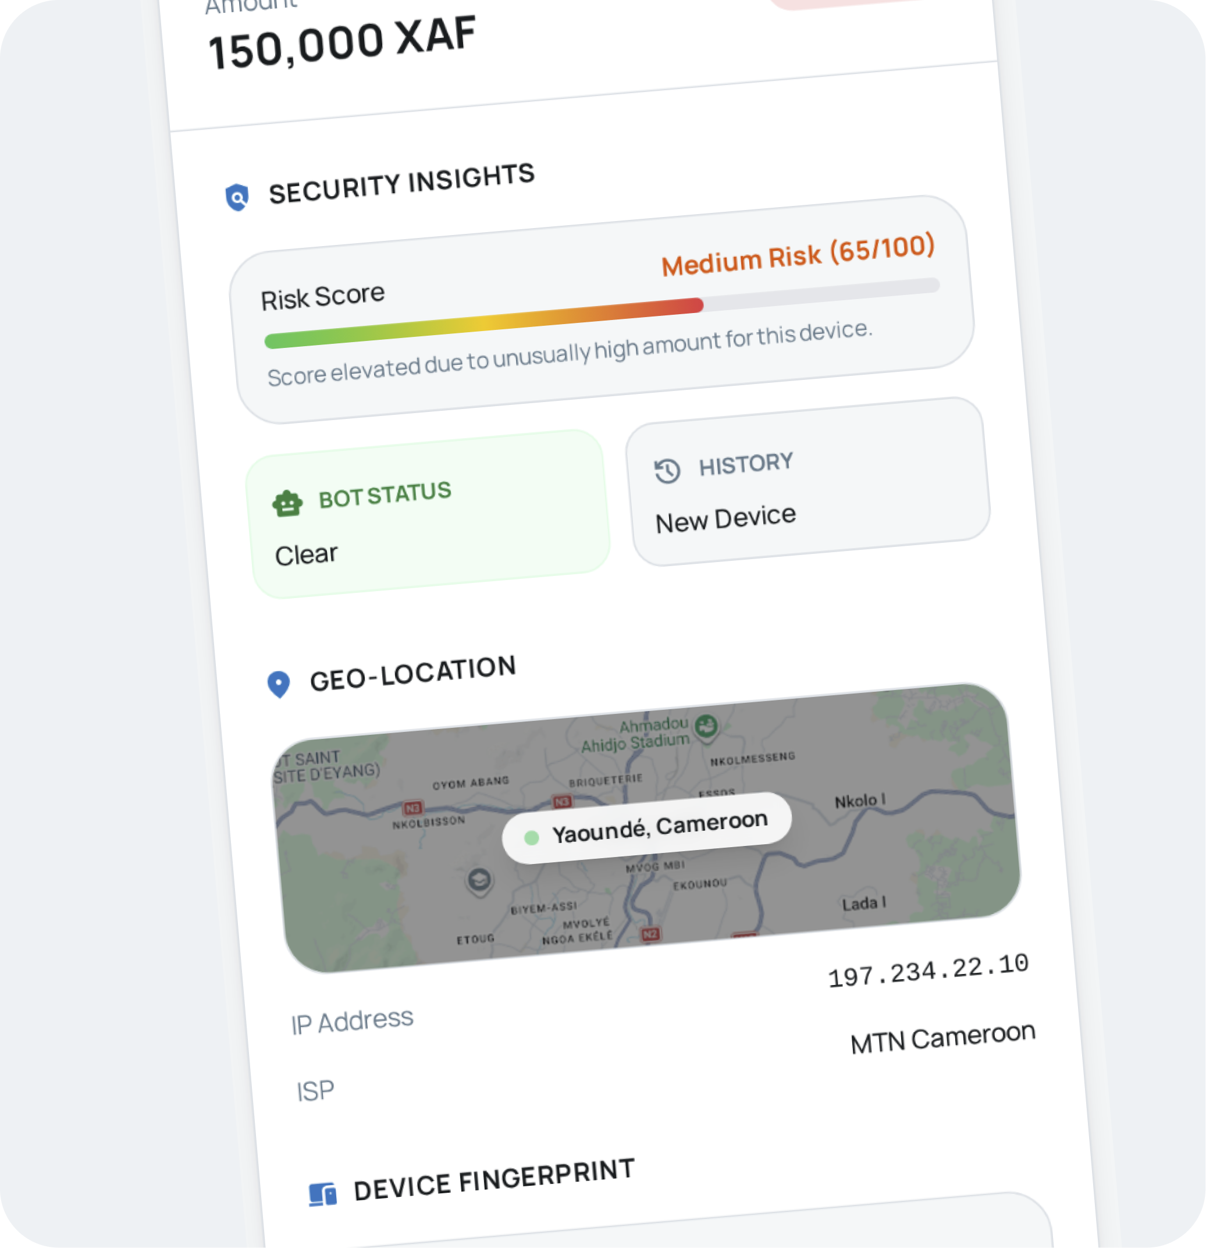
Task: Click the Yaoundé, Cameroon location pill
Action: pyautogui.click(x=647, y=828)
